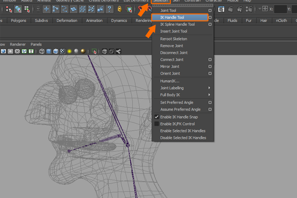This screenshot has height=198, width=297.
Task: Toggle textured display checker icon
Action: [62, 51]
